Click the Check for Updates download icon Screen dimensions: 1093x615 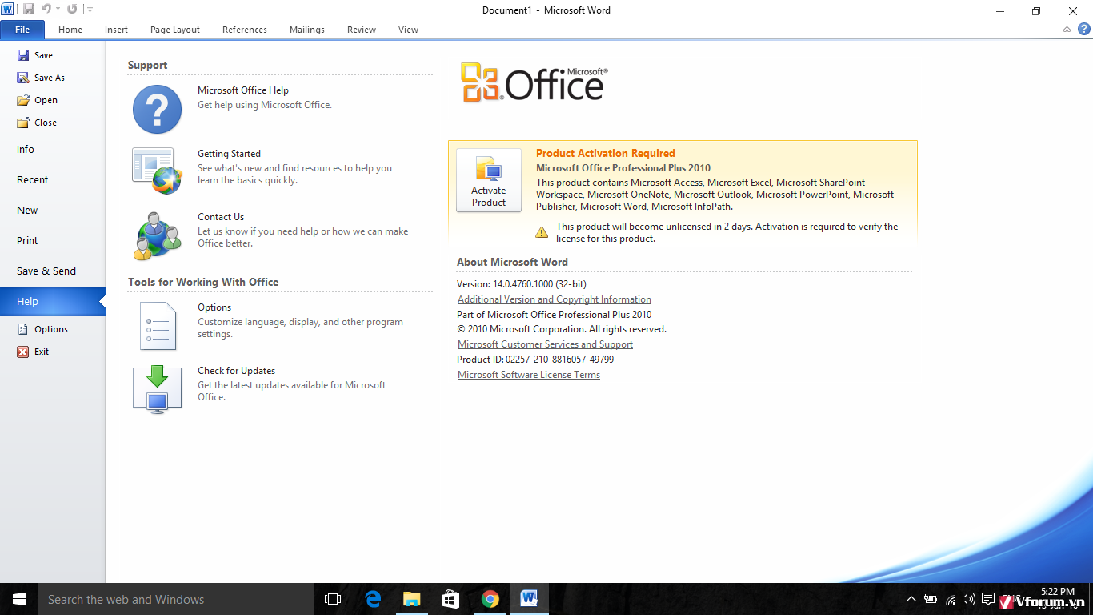point(157,389)
